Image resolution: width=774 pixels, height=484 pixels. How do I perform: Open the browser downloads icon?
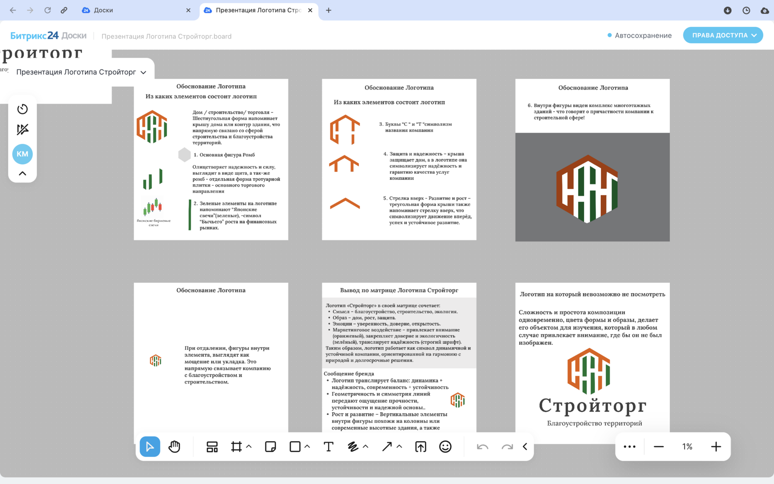pyautogui.click(x=727, y=10)
